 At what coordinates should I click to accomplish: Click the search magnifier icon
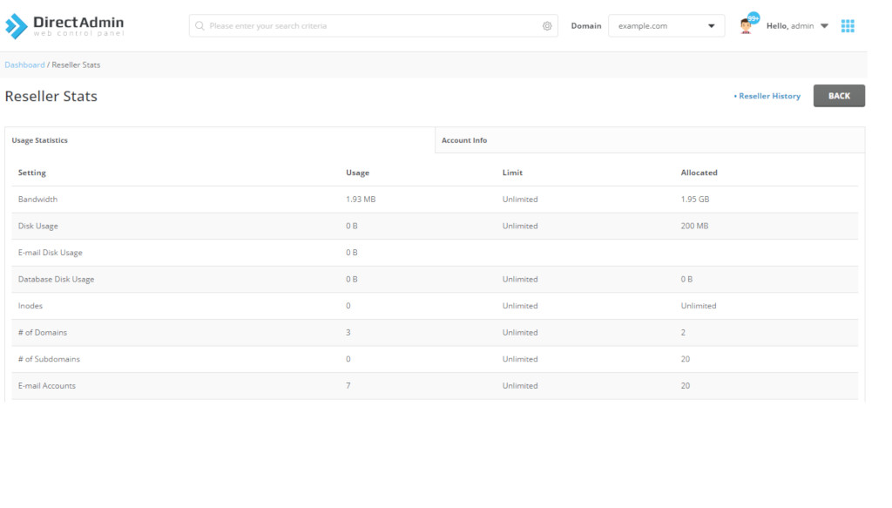coord(199,26)
